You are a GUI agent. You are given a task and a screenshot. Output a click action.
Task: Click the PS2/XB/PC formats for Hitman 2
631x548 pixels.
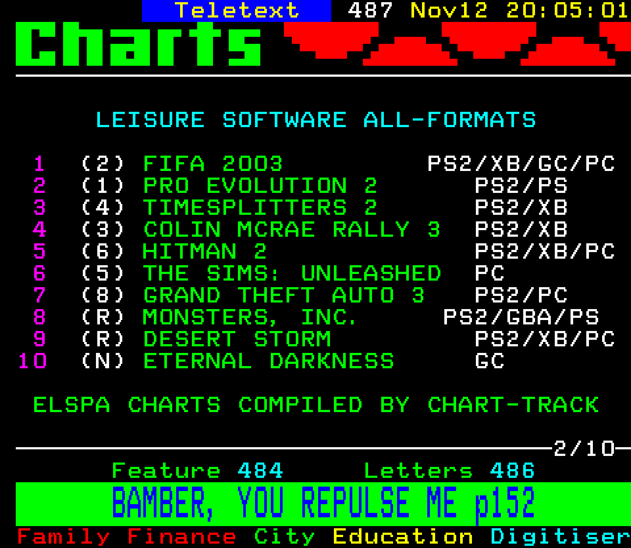click(545, 252)
